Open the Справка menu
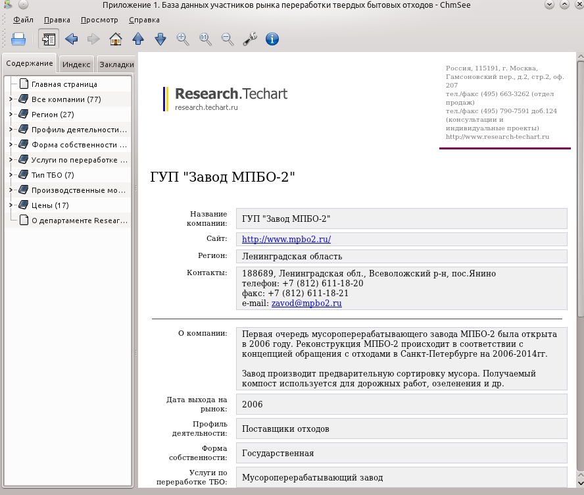This screenshot has width=584, height=495. coord(144,20)
